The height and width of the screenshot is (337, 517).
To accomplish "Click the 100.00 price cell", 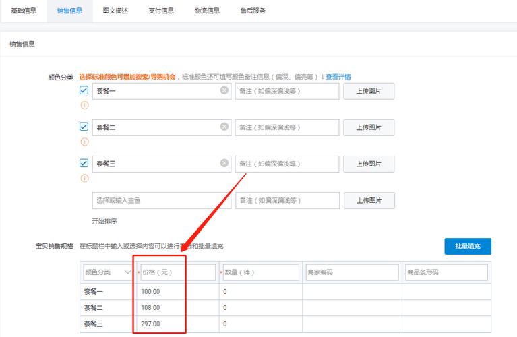I will pyautogui.click(x=177, y=291).
